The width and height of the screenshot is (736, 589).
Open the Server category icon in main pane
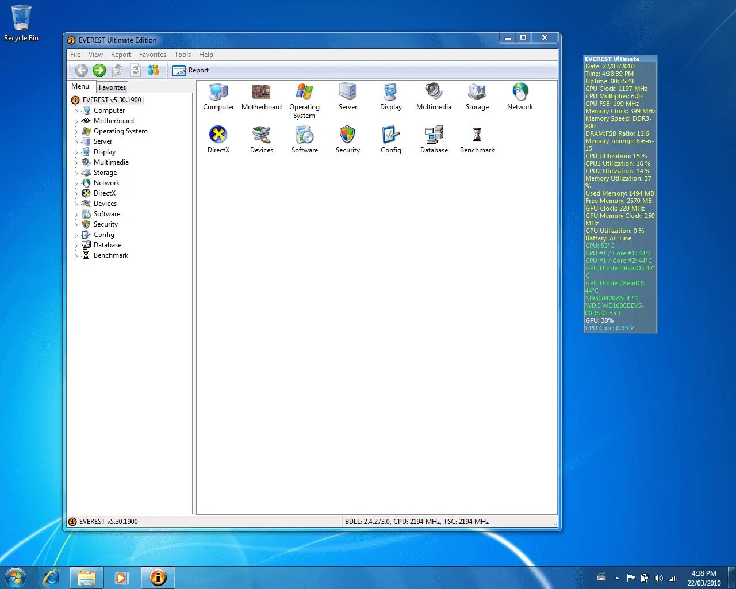(x=348, y=97)
